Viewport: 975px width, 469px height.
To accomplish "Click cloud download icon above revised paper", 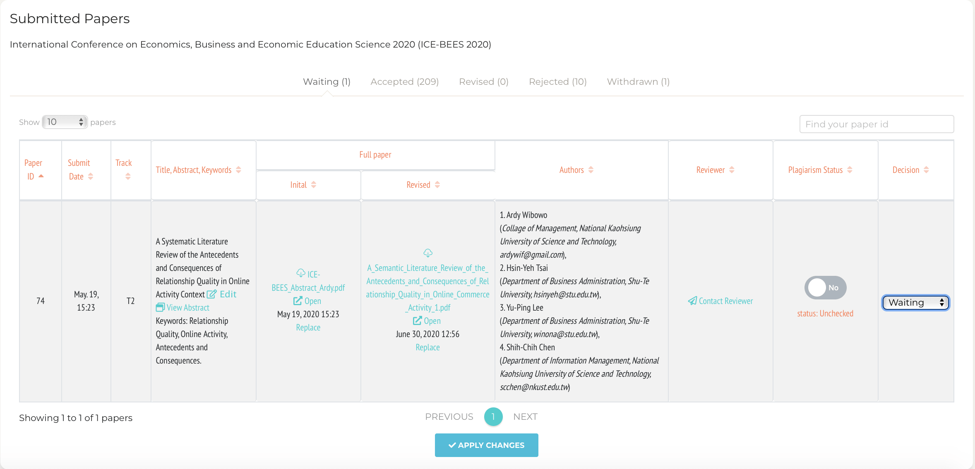I will tap(428, 253).
